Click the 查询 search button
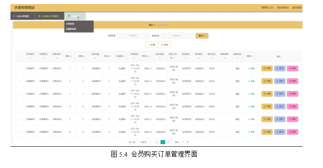The width and height of the screenshot is (323, 168). (x=202, y=36)
